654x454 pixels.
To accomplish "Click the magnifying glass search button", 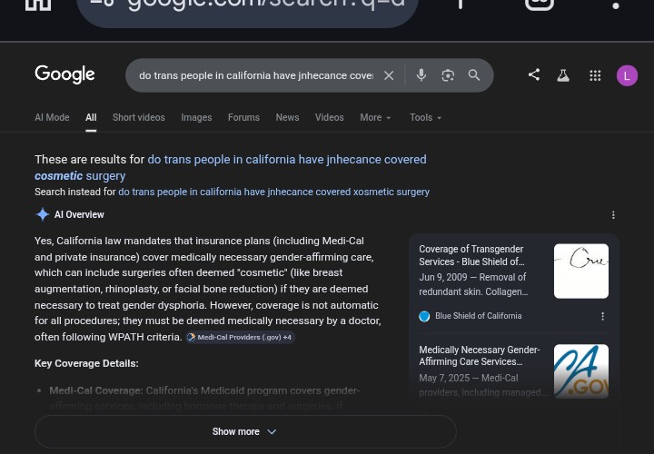I will [x=474, y=75].
